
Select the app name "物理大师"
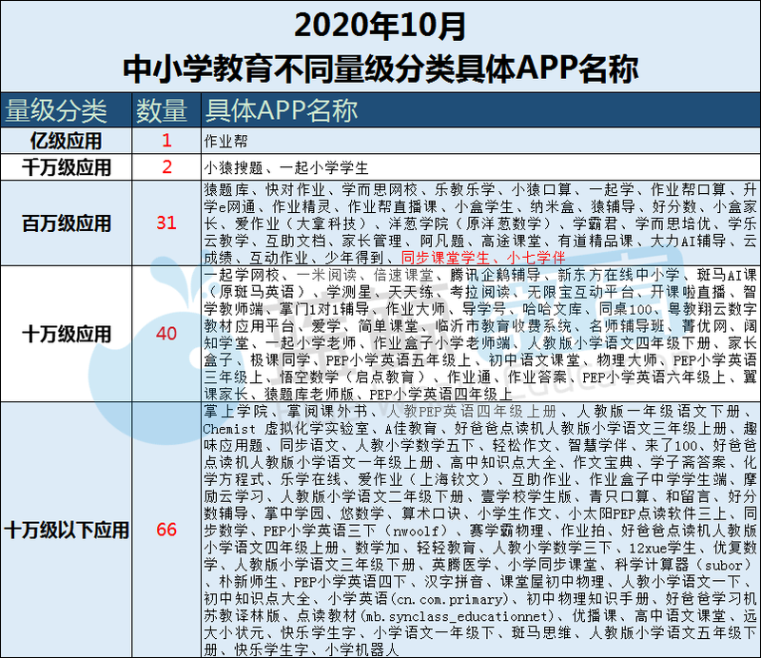(627, 360)
